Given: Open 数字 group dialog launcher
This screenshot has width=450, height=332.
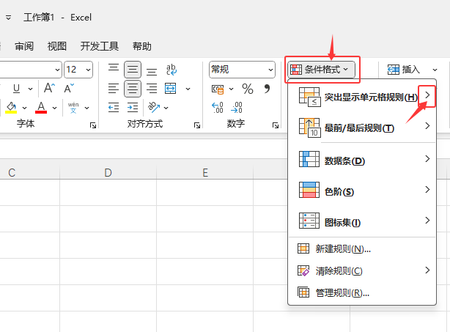Looking at the screenshot, I should click(x=276, y=125).
